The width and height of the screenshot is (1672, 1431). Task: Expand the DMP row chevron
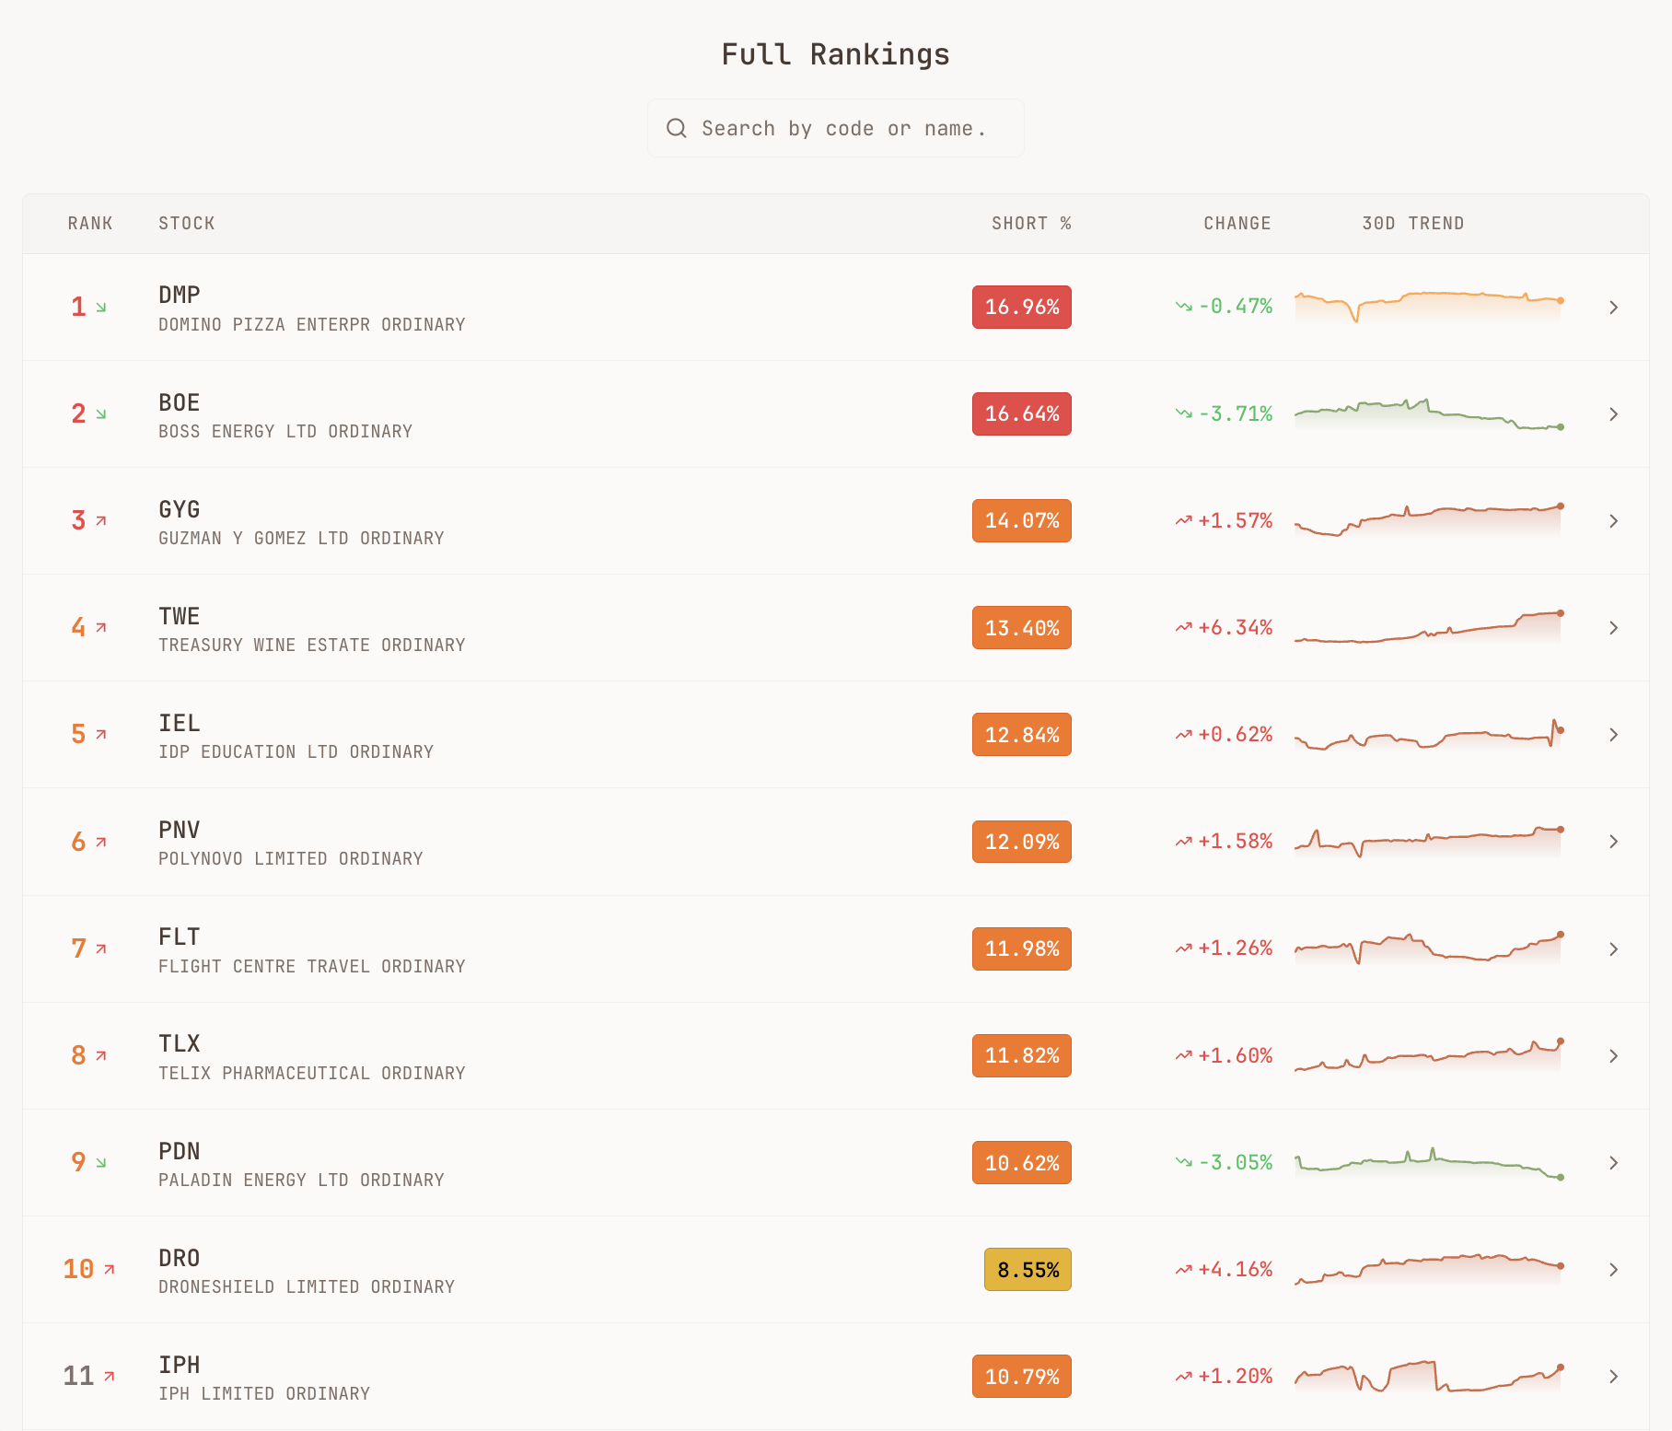pyautogui.click(x=1613, y=308)
